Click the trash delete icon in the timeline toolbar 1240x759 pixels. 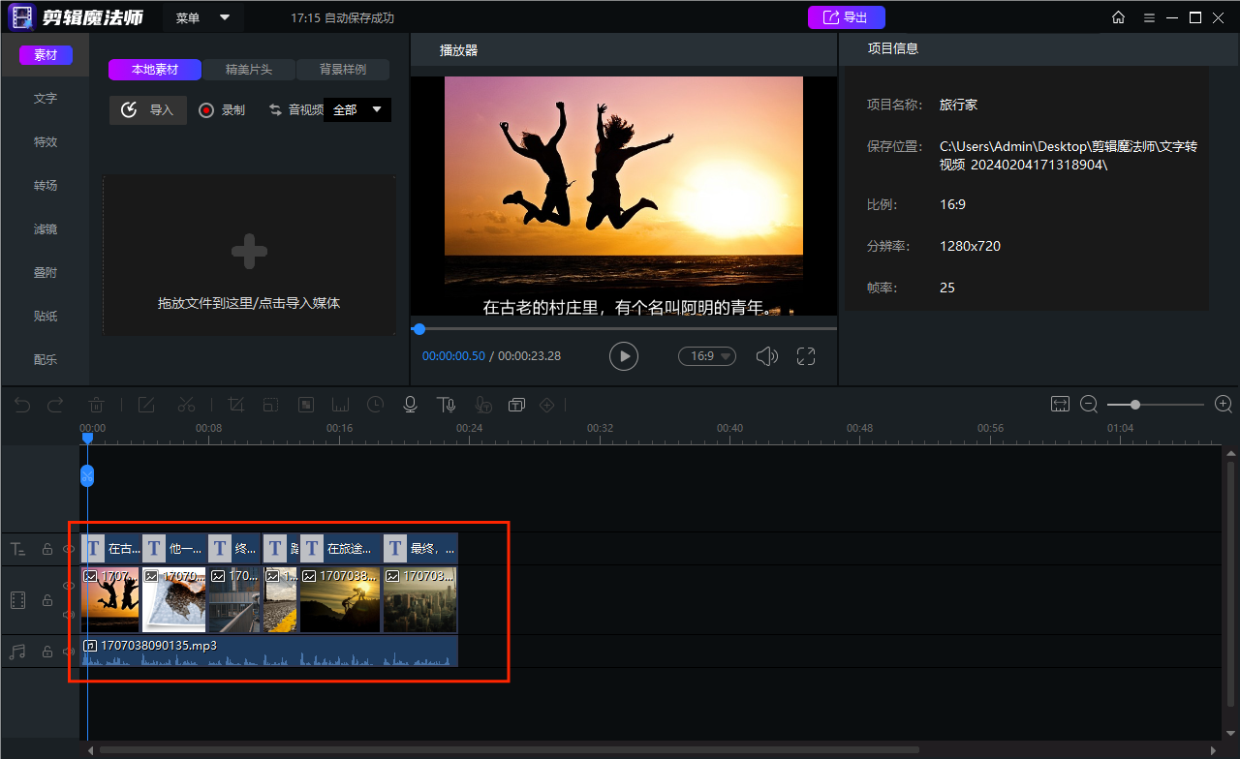click(x=97, y=404)
